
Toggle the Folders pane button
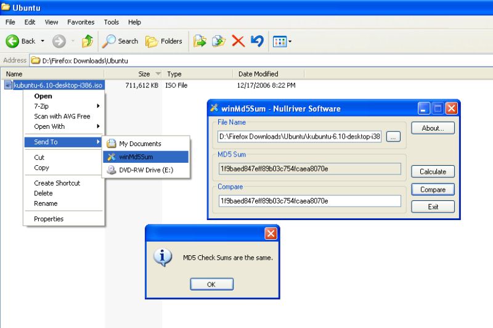click(x=164, y=41)
